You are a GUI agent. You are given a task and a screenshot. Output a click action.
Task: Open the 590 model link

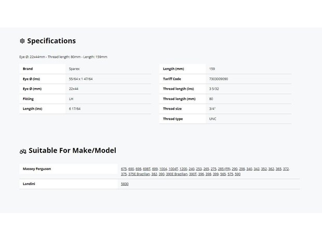237,174
